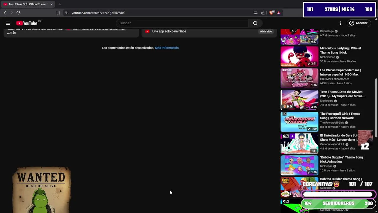The image size is (378, 213).
Task: Open the YouTube settings three-dot menu
Action: (x=340, y=23)
